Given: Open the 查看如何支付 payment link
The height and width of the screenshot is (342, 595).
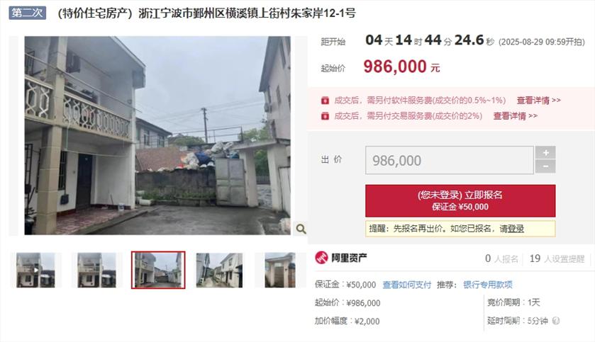Looking at the screenshot, I should pyautogui.click(x=406, y=285).
